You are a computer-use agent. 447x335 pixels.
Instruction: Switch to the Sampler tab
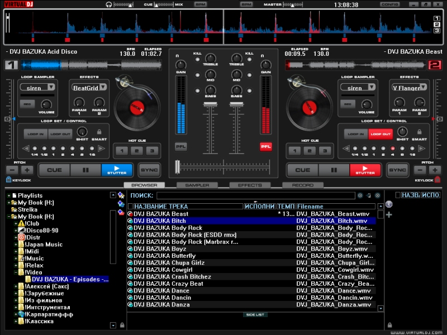tap(197, 185)
